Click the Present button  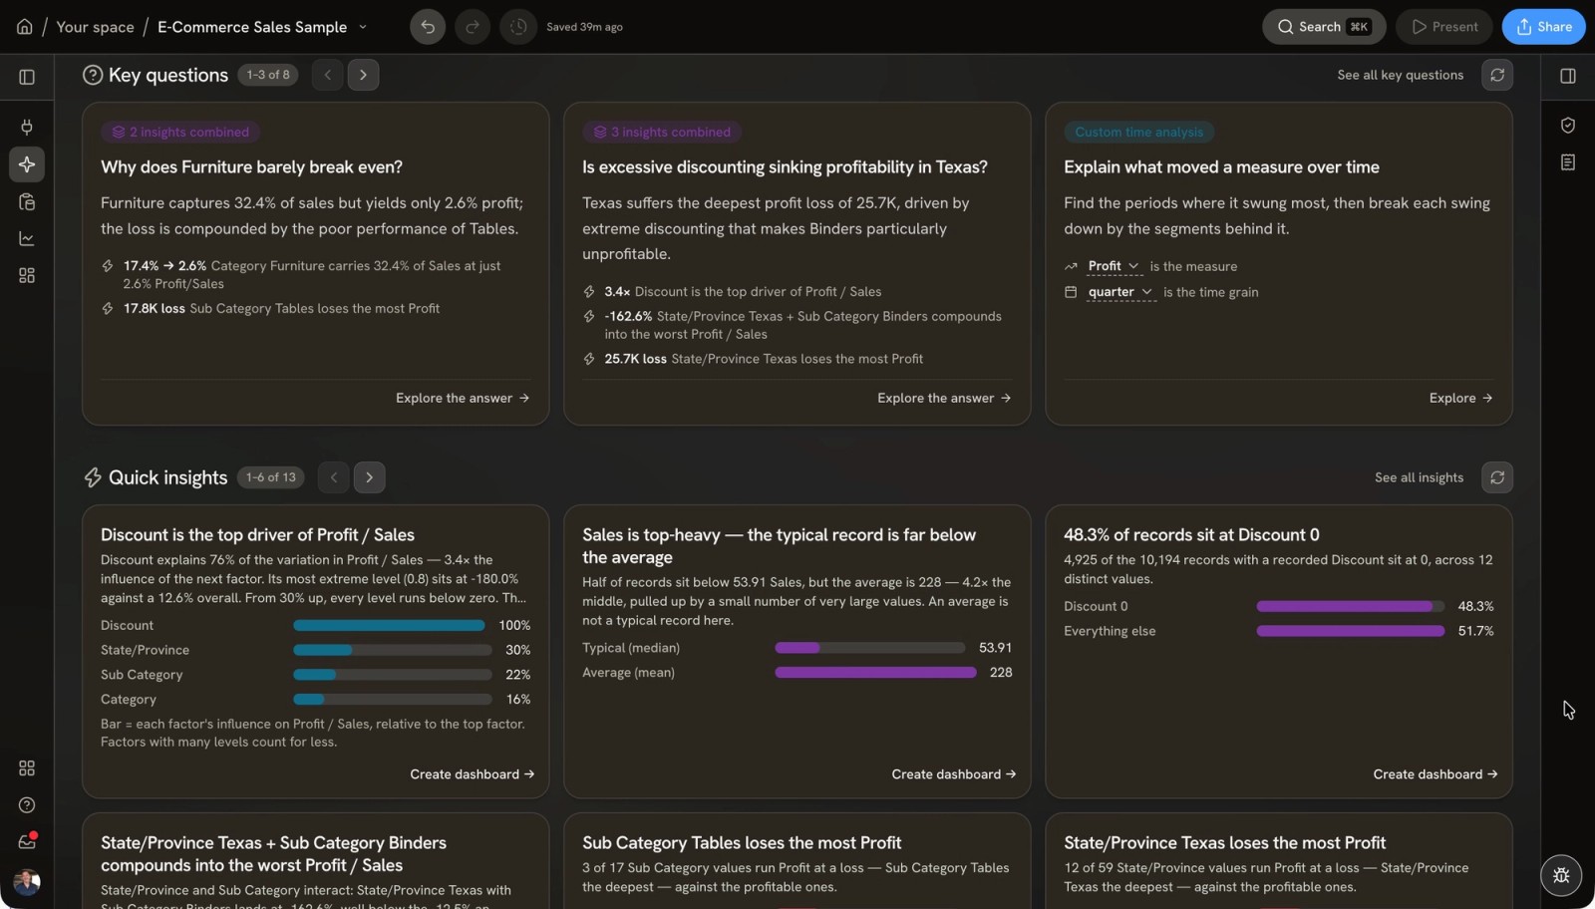(1444, 27)
